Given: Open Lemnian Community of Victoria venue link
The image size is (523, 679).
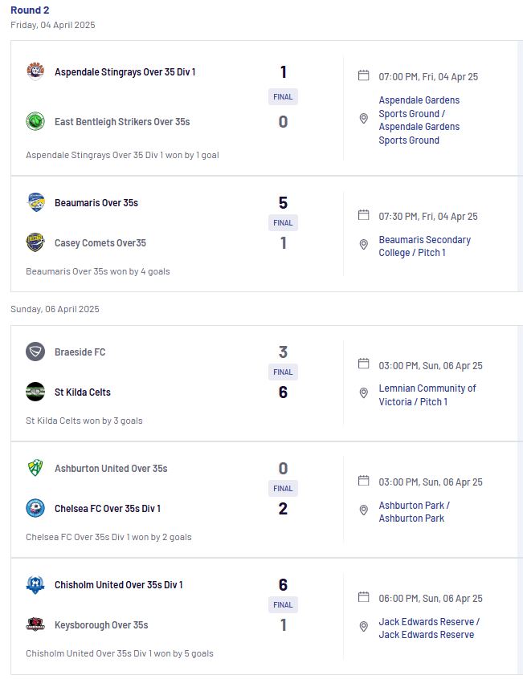Looking at the screenshot, I should coord(427,395).
